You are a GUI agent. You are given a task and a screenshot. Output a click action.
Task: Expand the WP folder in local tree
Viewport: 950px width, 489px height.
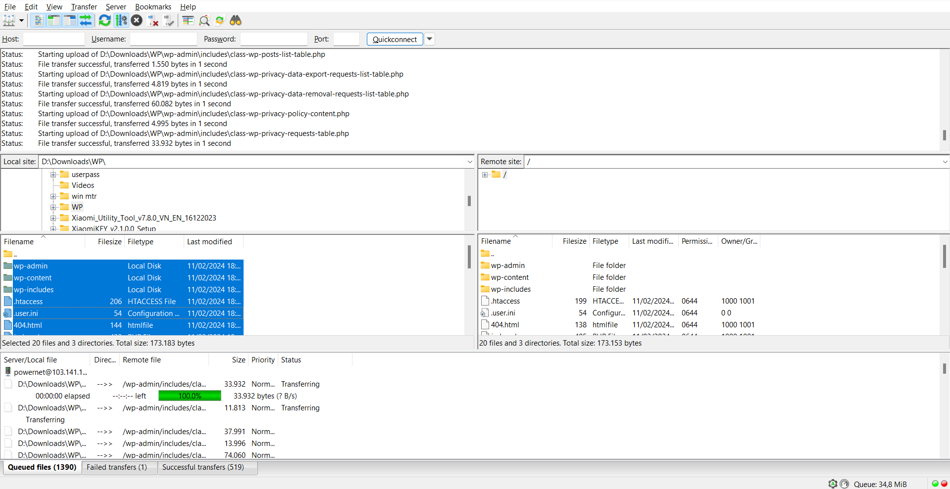click(53, 207)
